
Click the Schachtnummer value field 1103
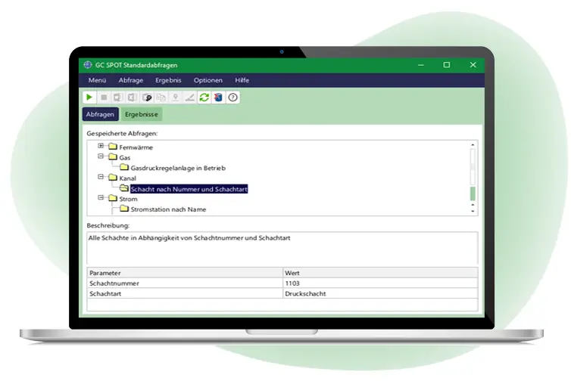click(x=379, y=283)
